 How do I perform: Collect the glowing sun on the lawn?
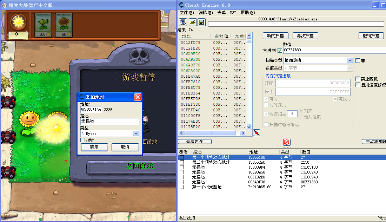pyautogui.click(x=57, y=129)
